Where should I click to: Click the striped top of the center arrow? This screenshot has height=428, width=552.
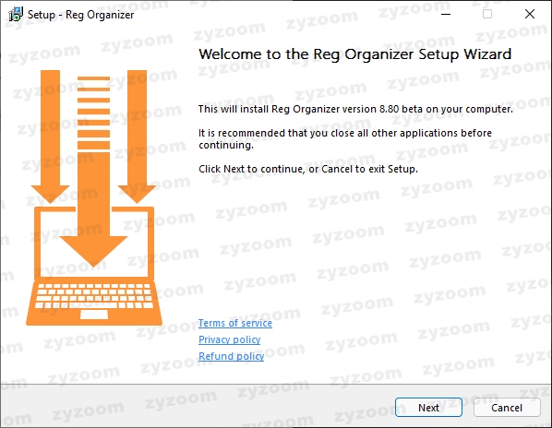pyautogui.click(x=93, y=113)
